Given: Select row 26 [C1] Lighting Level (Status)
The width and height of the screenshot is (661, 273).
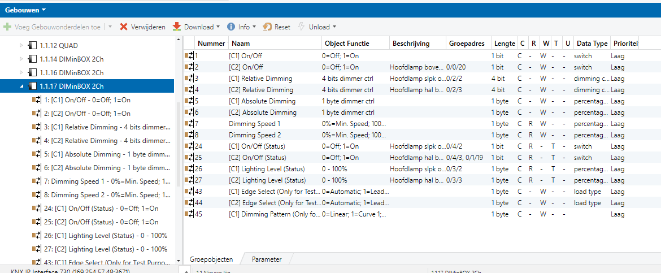Looking at the screenshot, I should click(267, 169).
